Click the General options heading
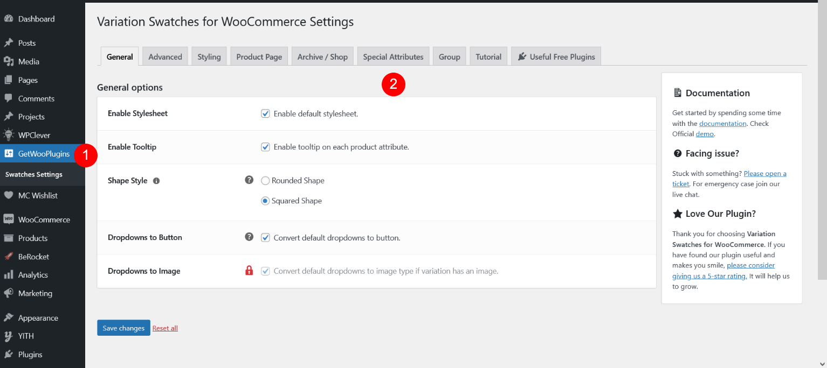 coord(130,87)
